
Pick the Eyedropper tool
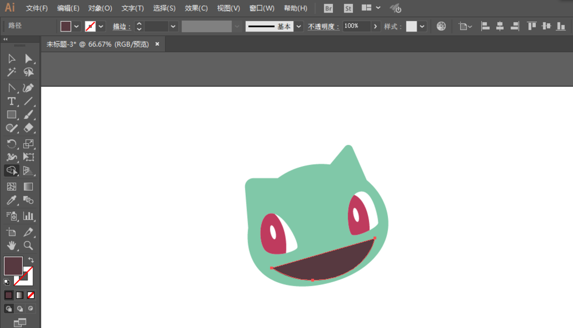click(x=11, y=200)
